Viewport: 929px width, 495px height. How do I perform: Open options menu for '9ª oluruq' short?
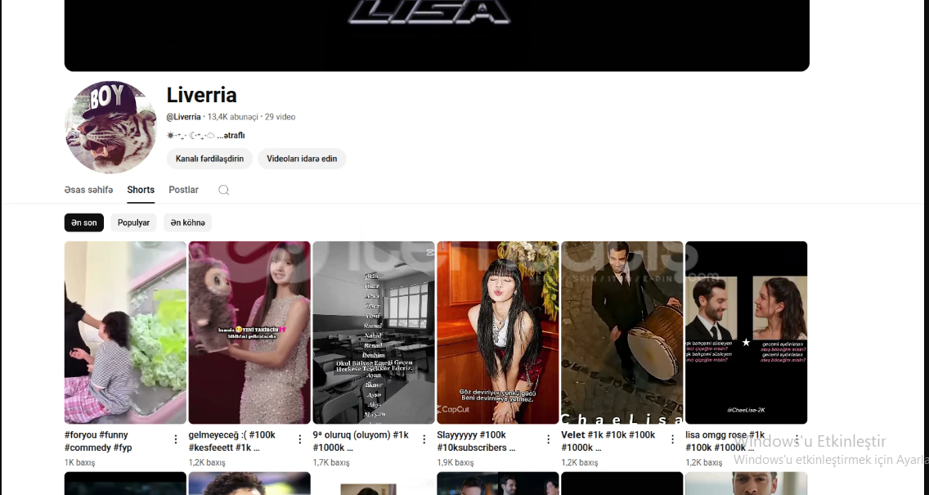click(424, 439)
